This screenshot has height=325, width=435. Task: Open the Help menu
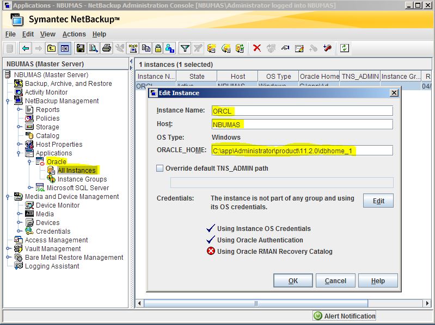coord(99,34)
